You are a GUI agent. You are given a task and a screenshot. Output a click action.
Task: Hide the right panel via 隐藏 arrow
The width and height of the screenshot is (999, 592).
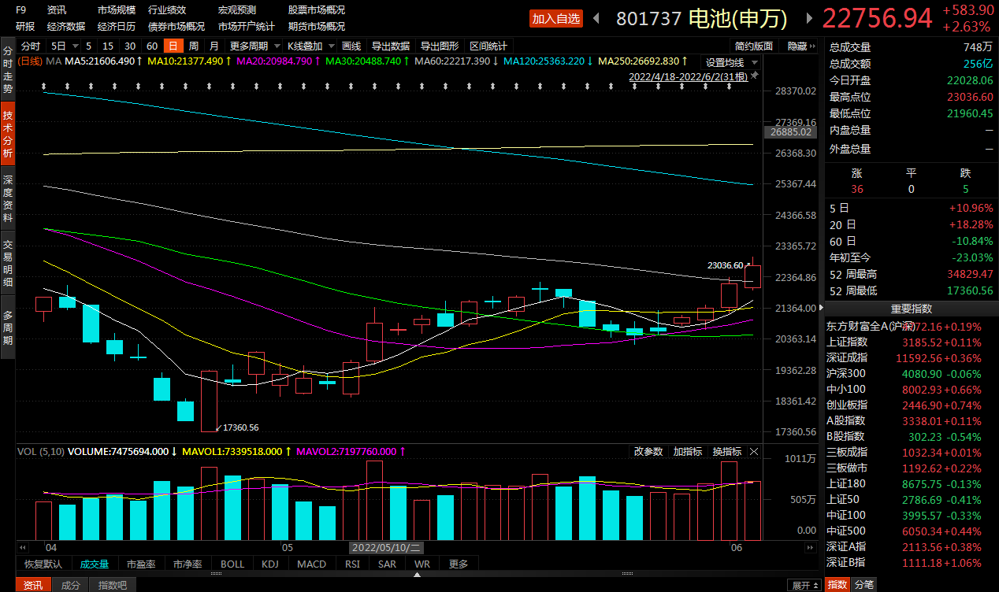[x=802, y=46]
